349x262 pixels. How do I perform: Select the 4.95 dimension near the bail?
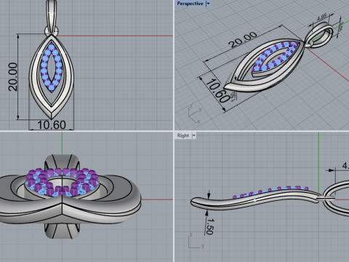(322, 17)
